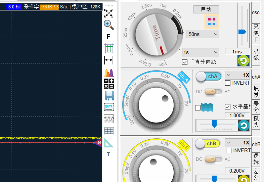This screenshot has height=182, width=264.
Task: Click the yellow chB offset reset icon
Action: tap(244, 178)
